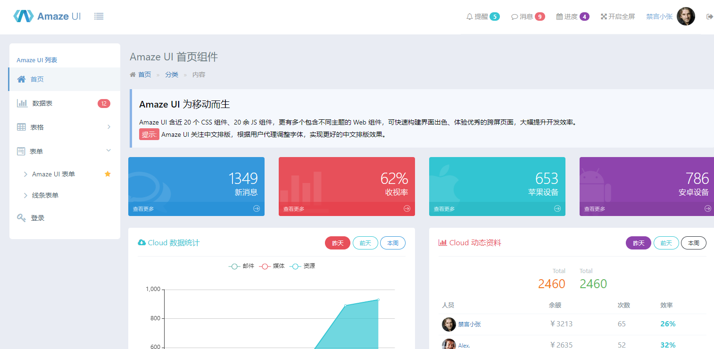The width and height of the screenshot is (714, 349).
Task: Click the arrow icon on 新消息 card
Action: click(257, 208)
